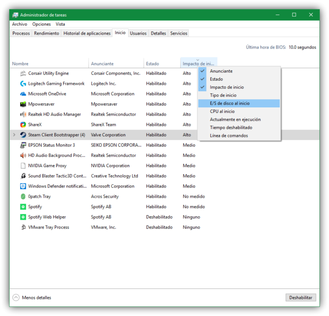Viewport: 329px width, 316px height.
Task: Click the Menos detalles arrow icon
Action: [16, 297]
